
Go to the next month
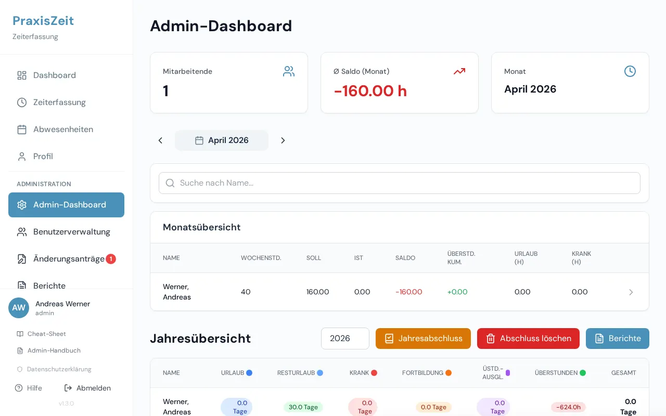pos(283,140)
